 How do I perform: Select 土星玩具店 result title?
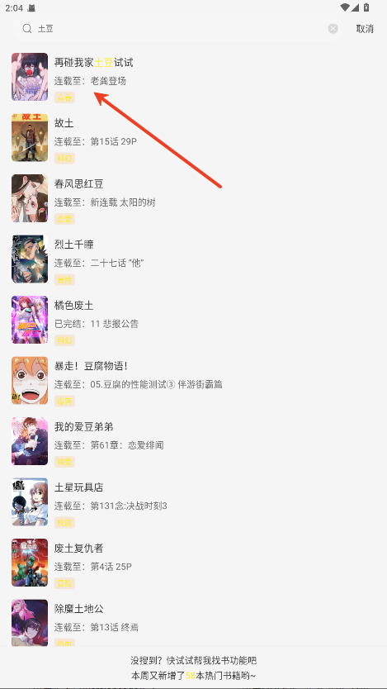coord(78,487)
